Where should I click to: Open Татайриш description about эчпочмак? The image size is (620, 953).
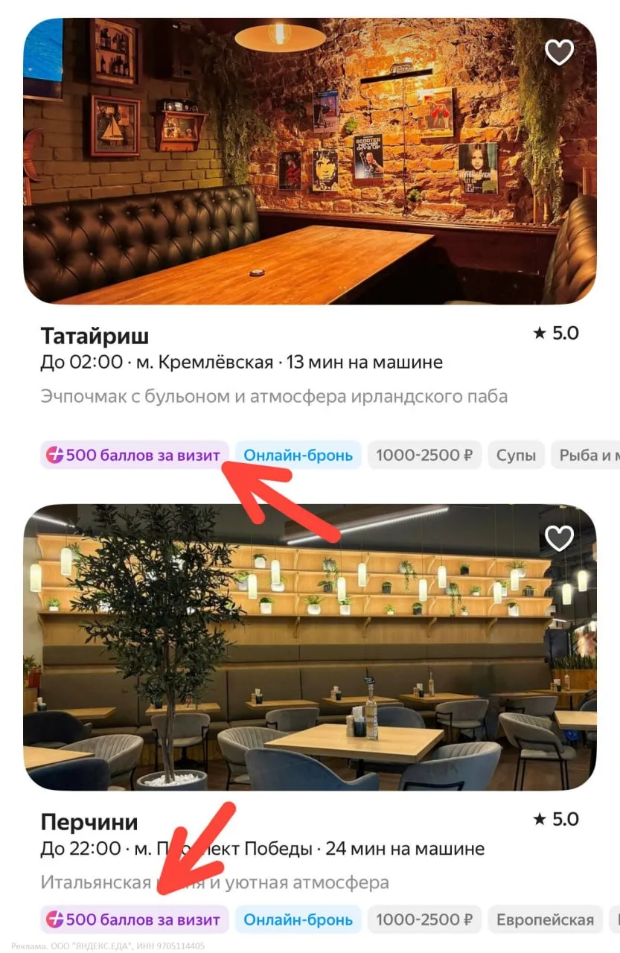(x=274, y=396)
